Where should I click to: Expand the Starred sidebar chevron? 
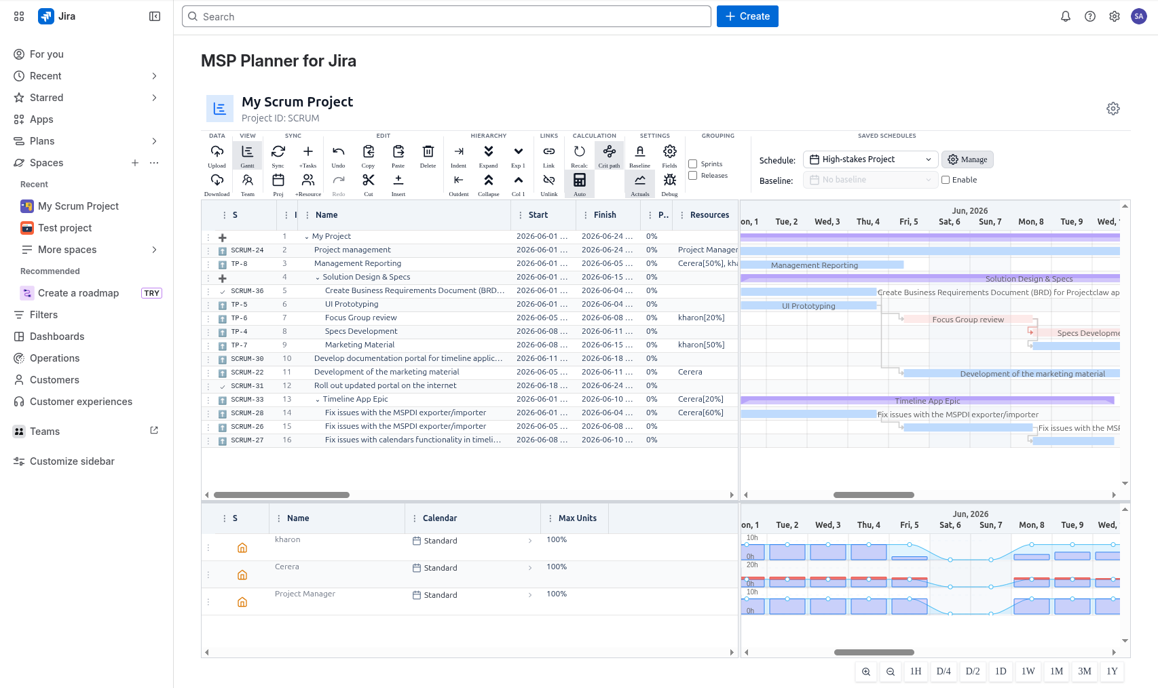coord(154,98)
